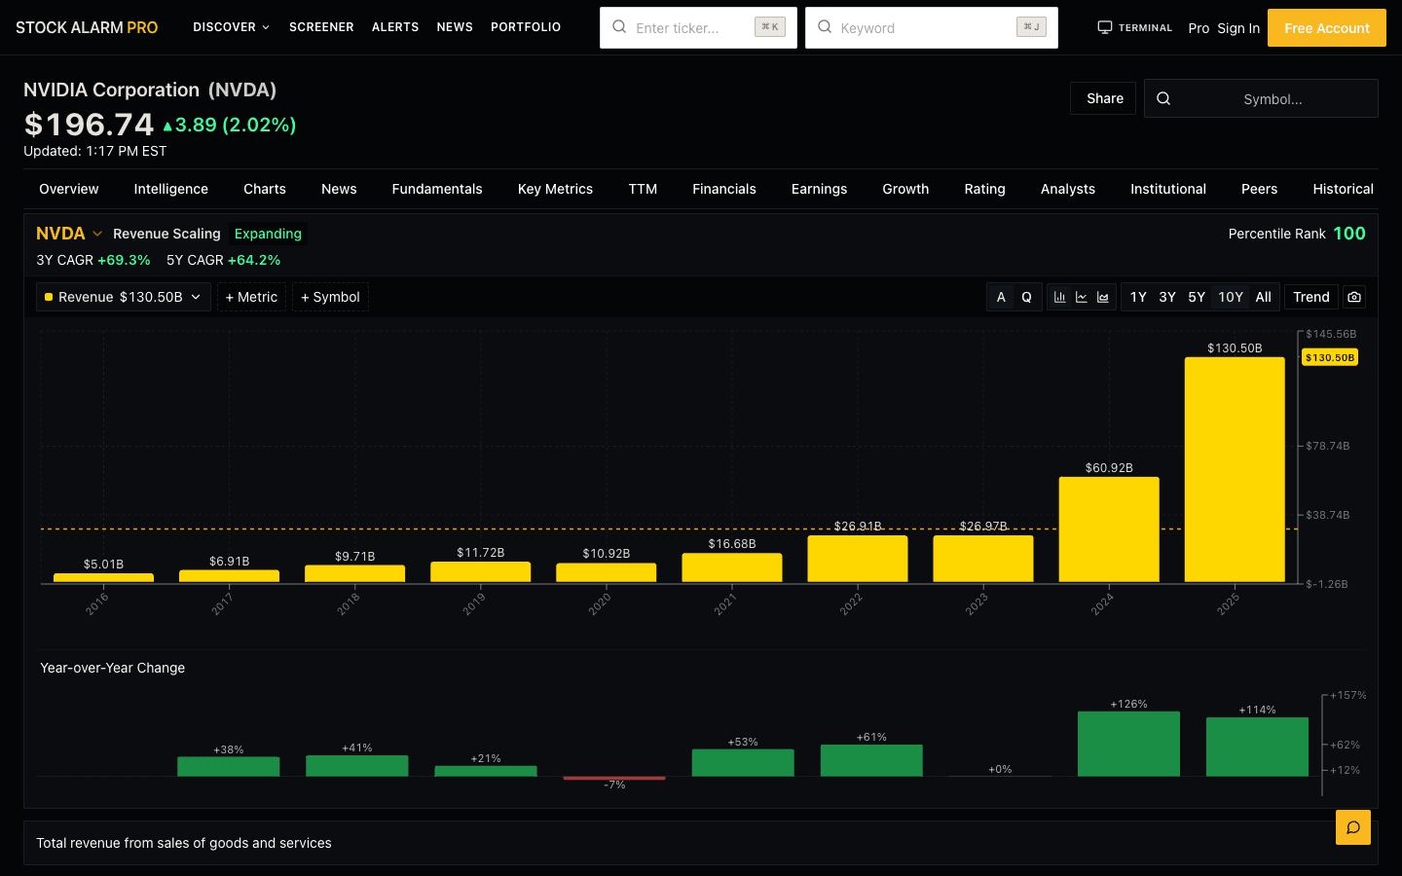This screenshot has width=1402, height=876.
Task: Click the 2025 revenue bar $130.50B
Action: (x=1235, y=470)
